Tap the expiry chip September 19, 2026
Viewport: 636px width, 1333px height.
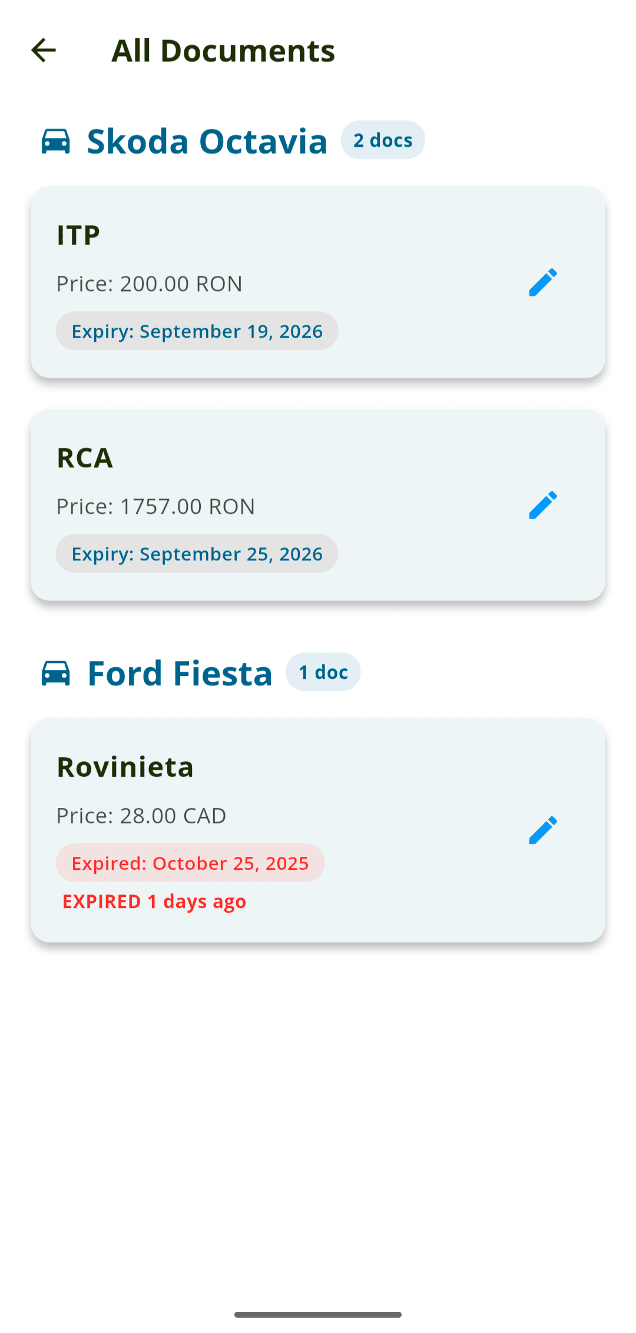coord(197,331)
